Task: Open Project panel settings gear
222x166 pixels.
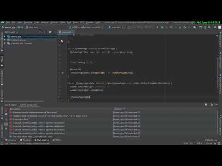Action: [50, 32]
